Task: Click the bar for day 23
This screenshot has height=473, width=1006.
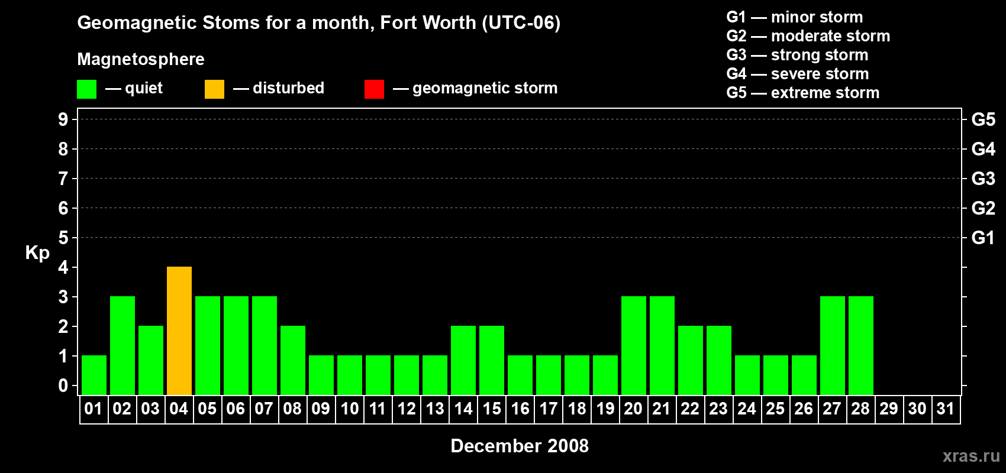Action: point(719,361)
